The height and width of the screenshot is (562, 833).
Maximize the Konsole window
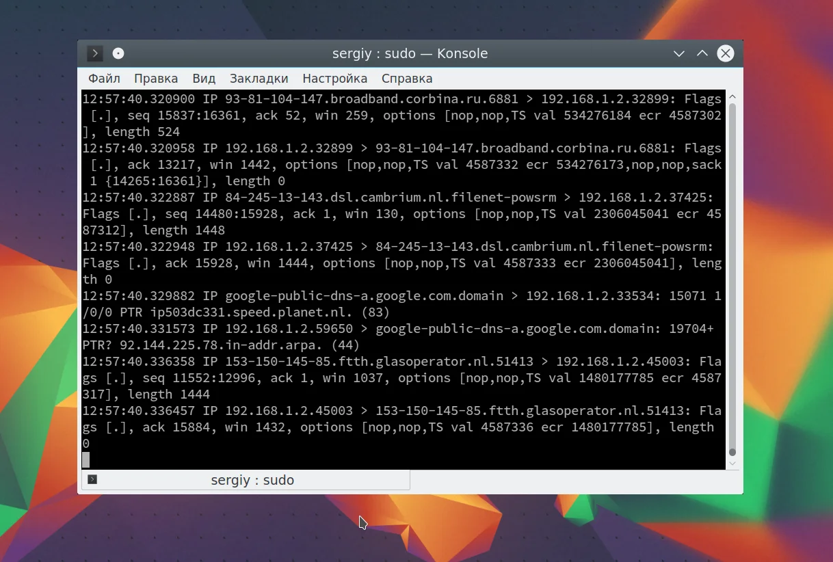pyautogui.click(x=702, y=53)
